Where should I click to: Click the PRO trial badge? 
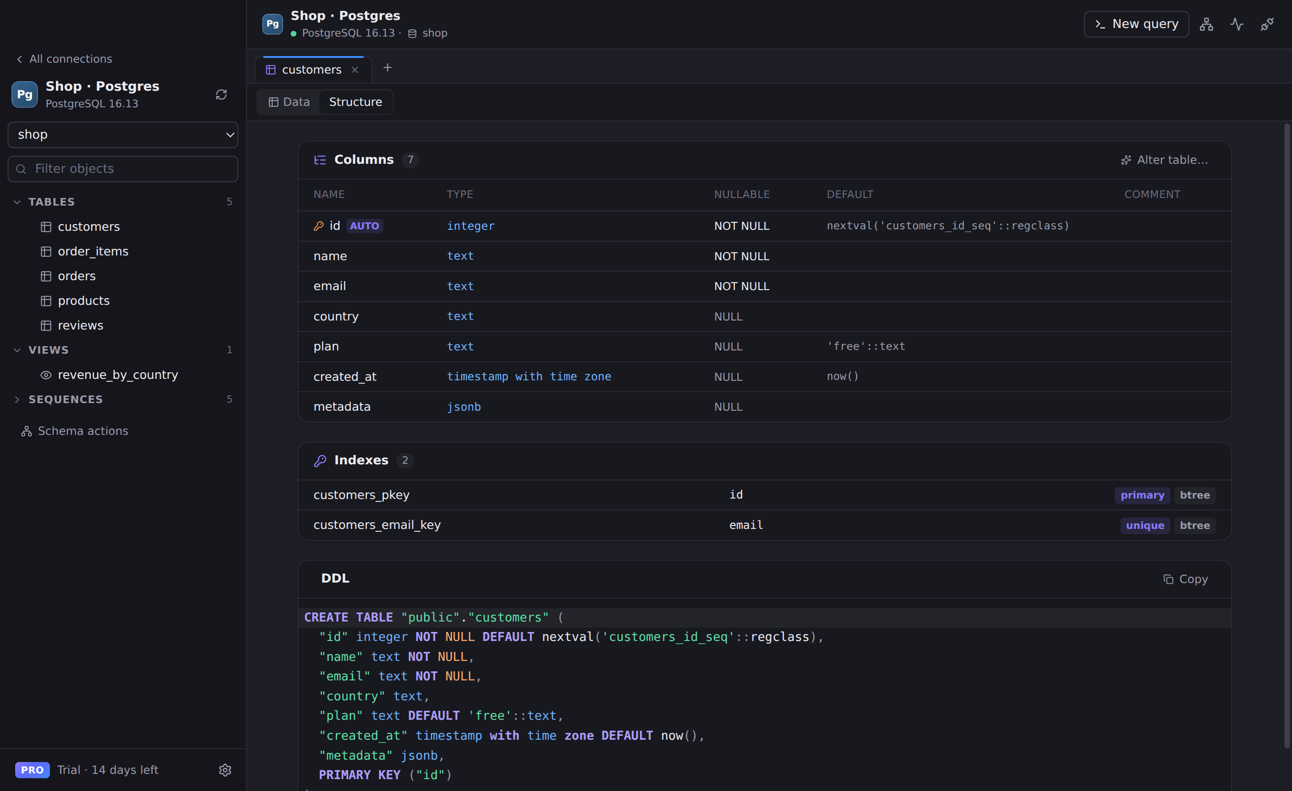click(x=32, y=770)
